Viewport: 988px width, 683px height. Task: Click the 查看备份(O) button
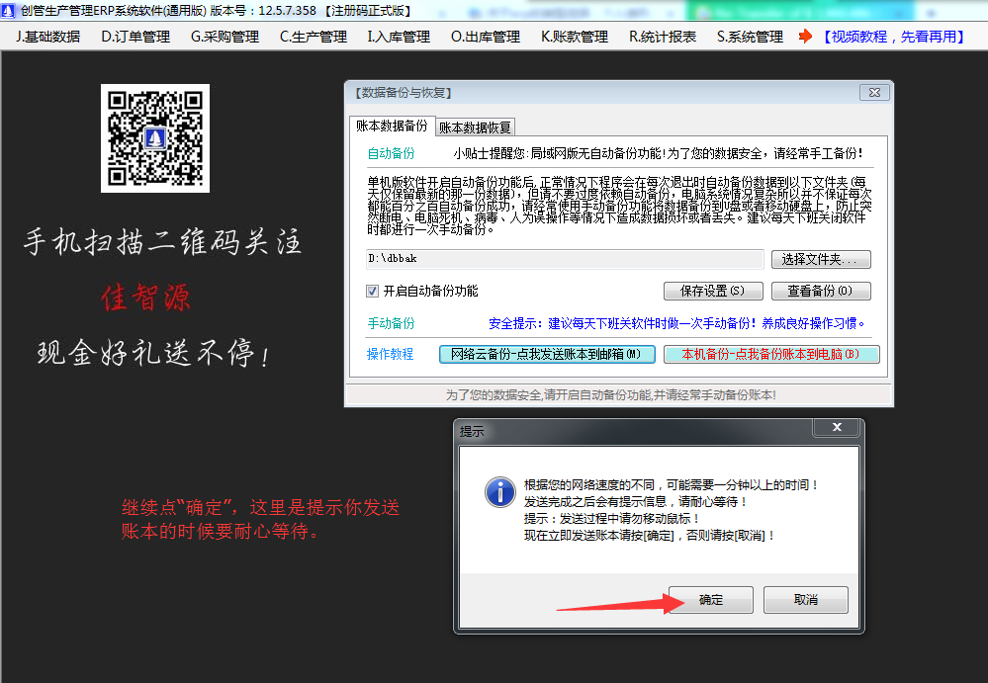point(821,291)
